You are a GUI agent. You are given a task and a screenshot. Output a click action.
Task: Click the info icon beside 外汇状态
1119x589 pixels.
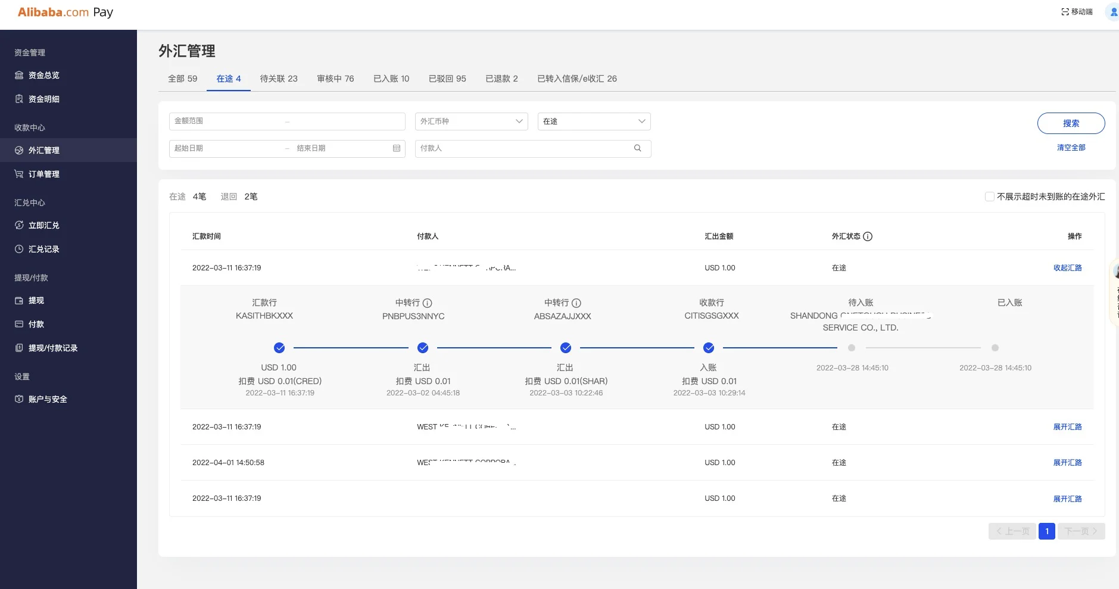(868, 236)
